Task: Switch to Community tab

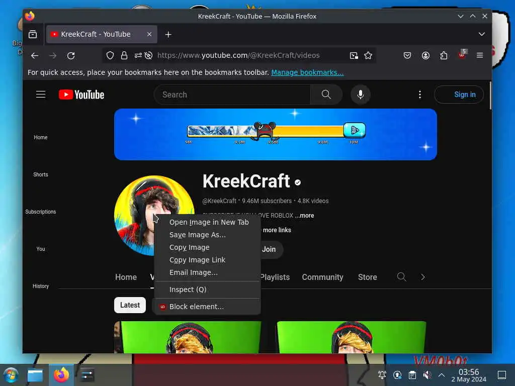Action: 322,277
